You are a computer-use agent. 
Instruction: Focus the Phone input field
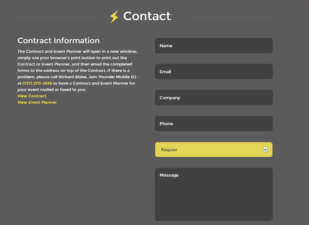pyautogui.click(x=214, y=124)
